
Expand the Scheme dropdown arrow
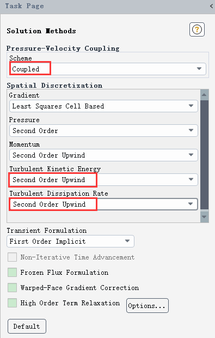199,69
